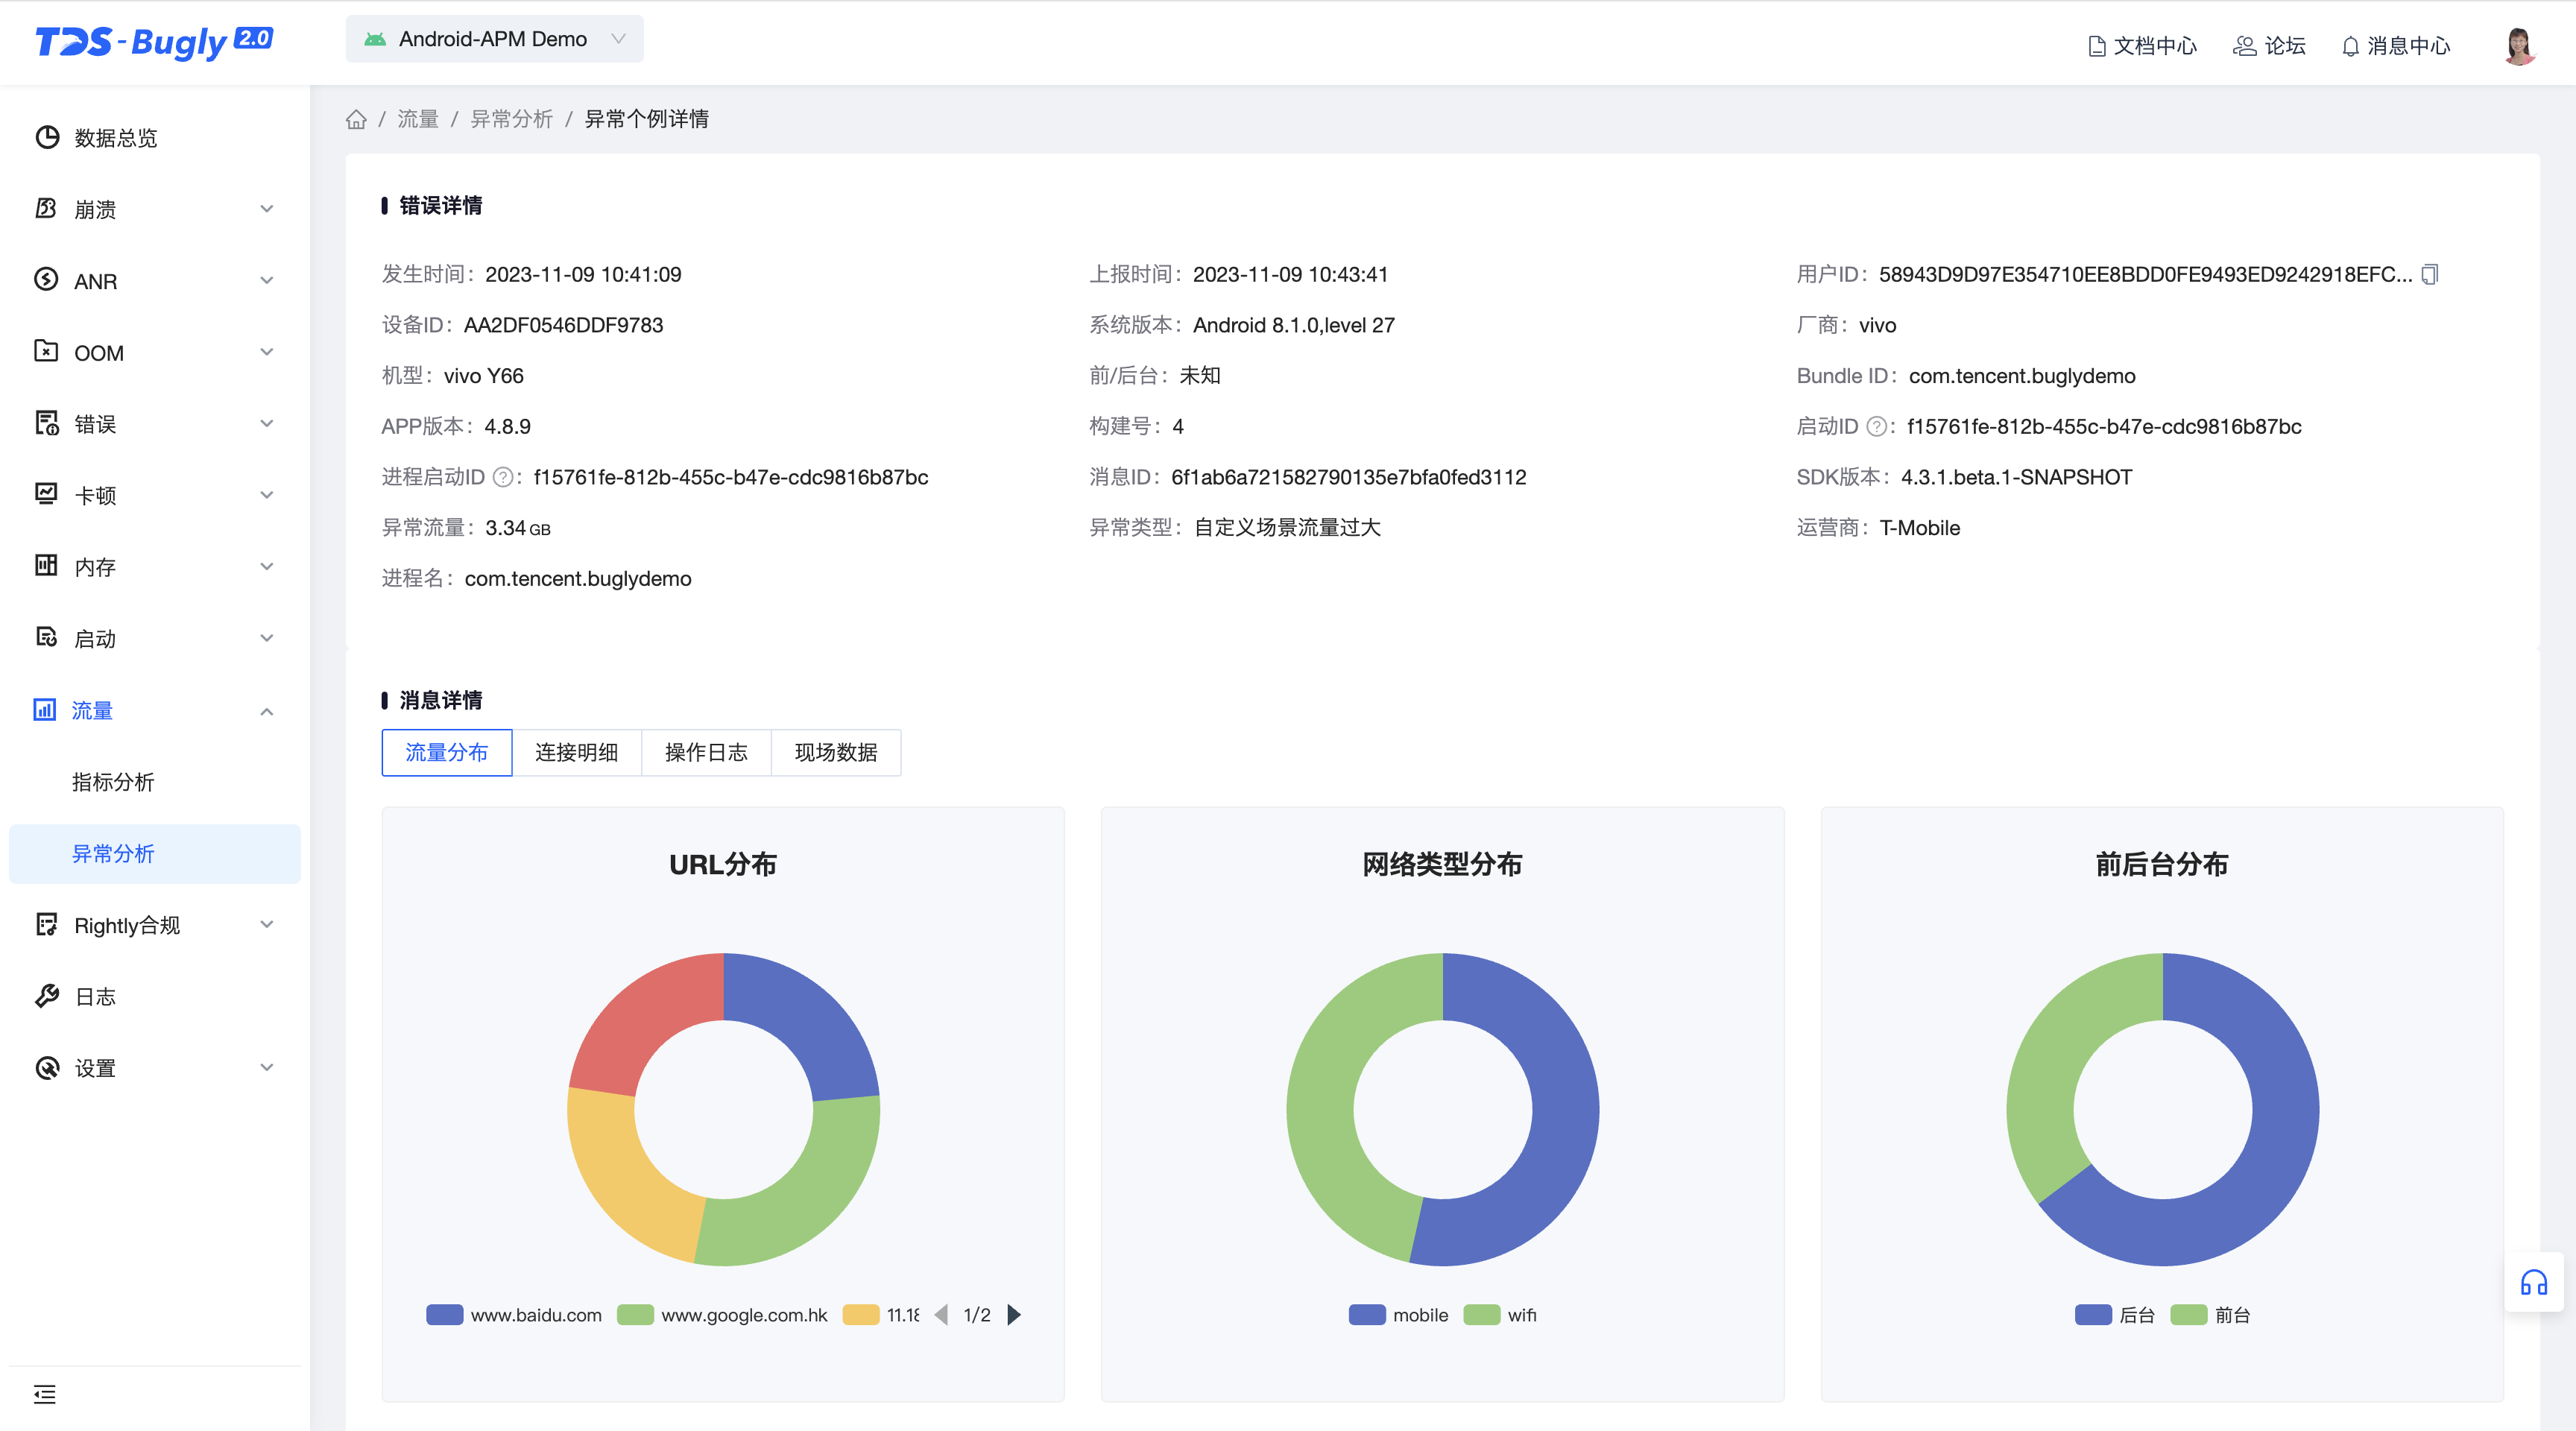Expand the 崩溃 menu chevron

click(267, 209)
